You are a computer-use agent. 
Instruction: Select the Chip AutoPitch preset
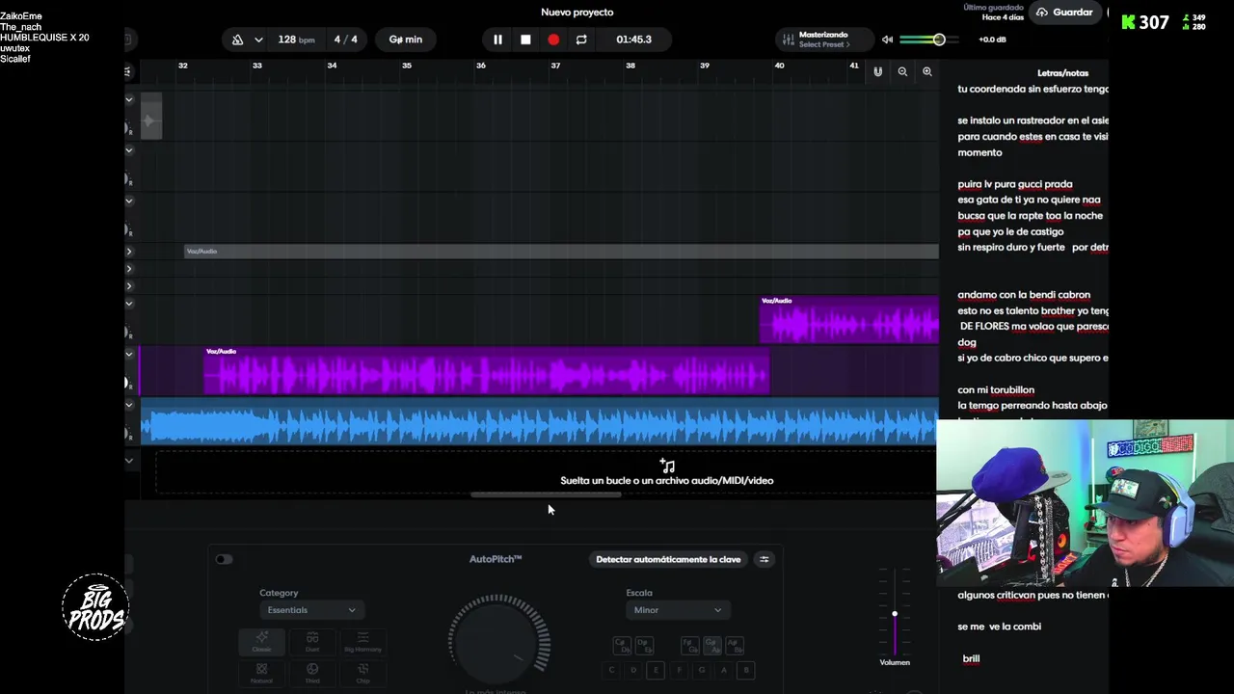click(362, 673)
